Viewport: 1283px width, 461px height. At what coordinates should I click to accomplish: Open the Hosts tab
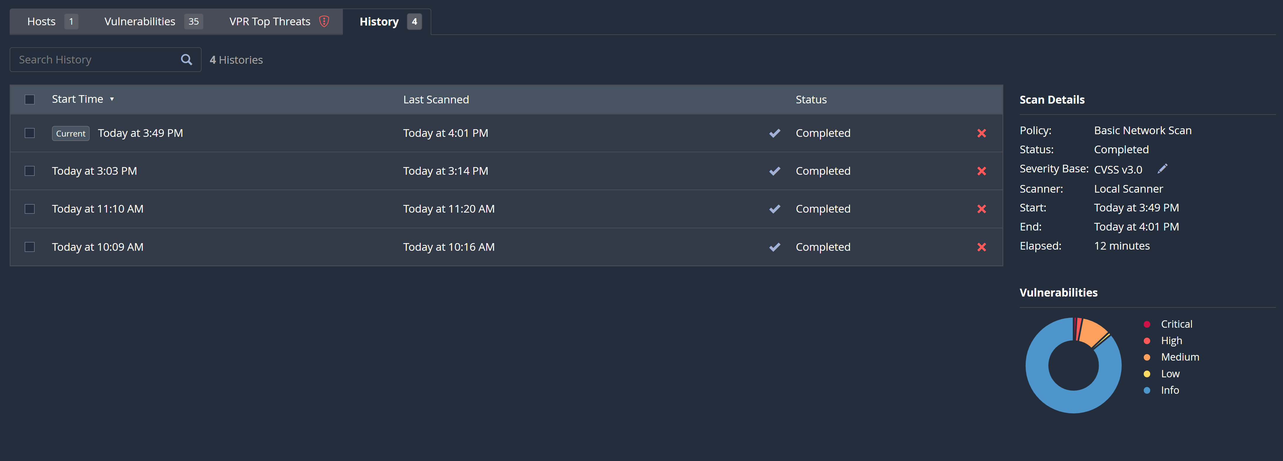click(x=42, y=21)
